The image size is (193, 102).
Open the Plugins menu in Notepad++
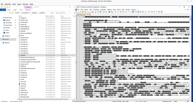tap(128, 10)
